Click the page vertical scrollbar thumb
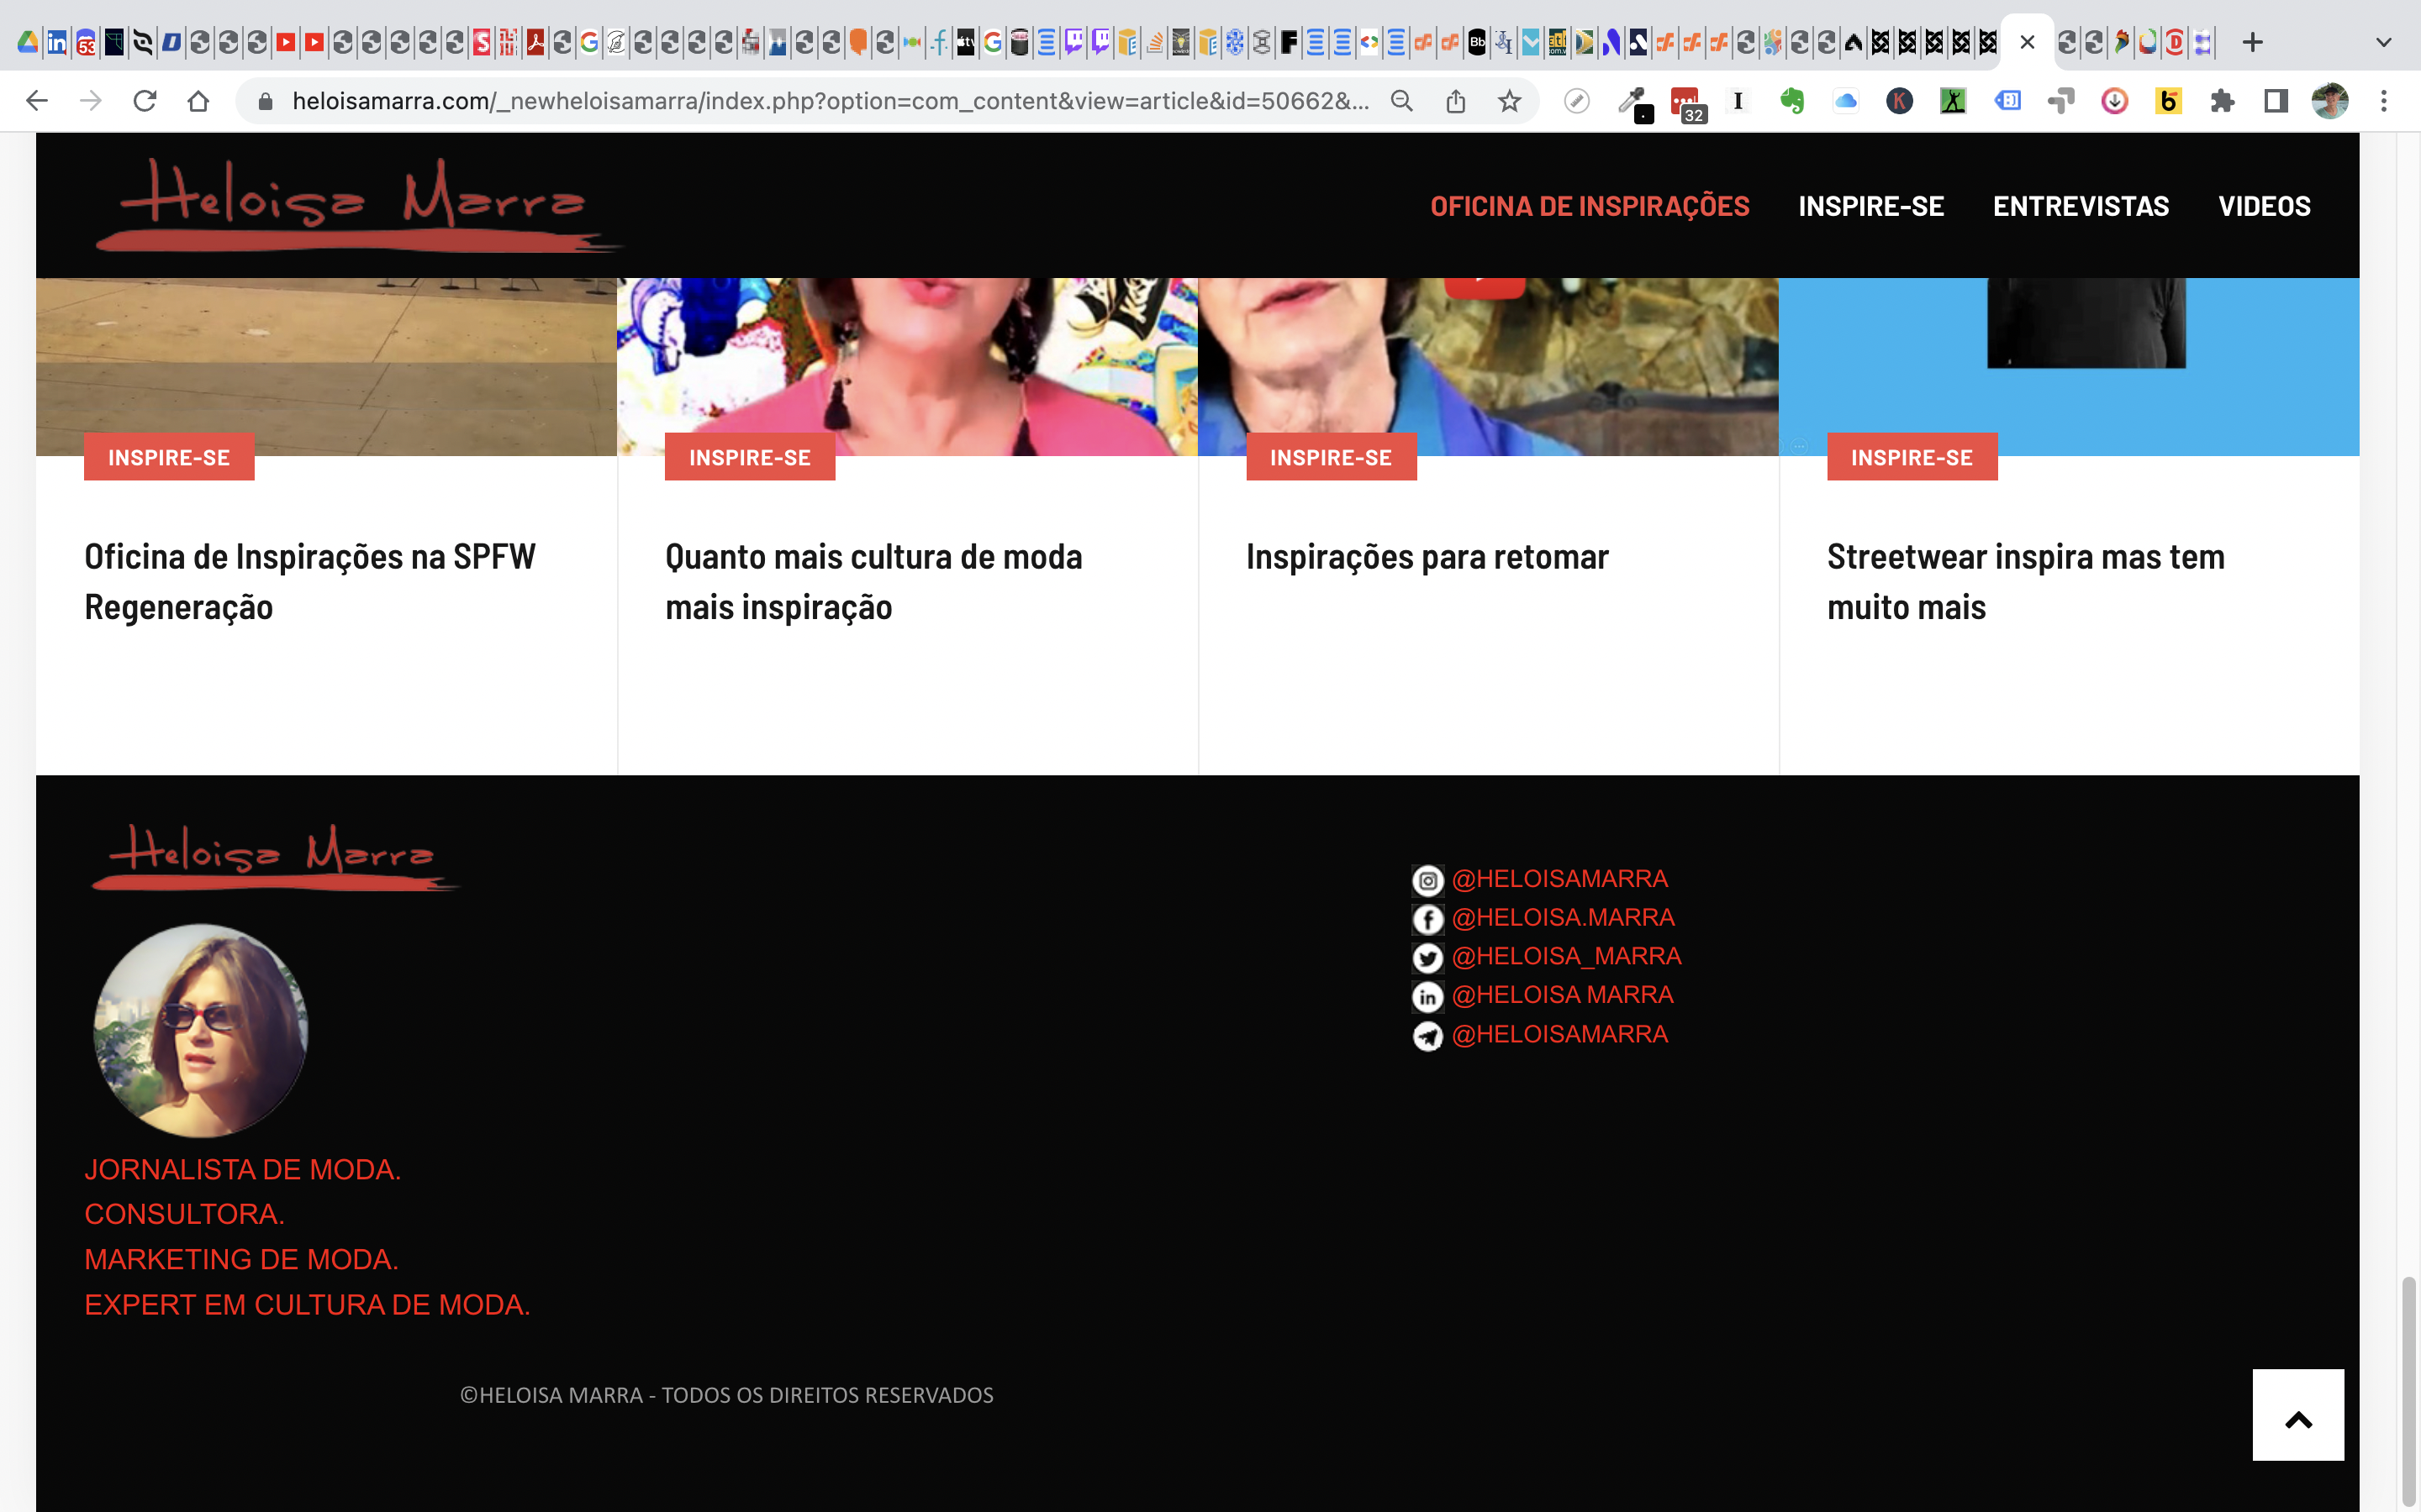The image size is (2421, 1512). (x=2409, y=1390)
